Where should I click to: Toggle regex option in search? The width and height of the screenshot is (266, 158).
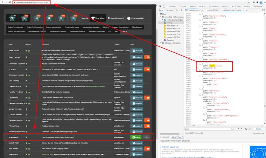(250, 129)
